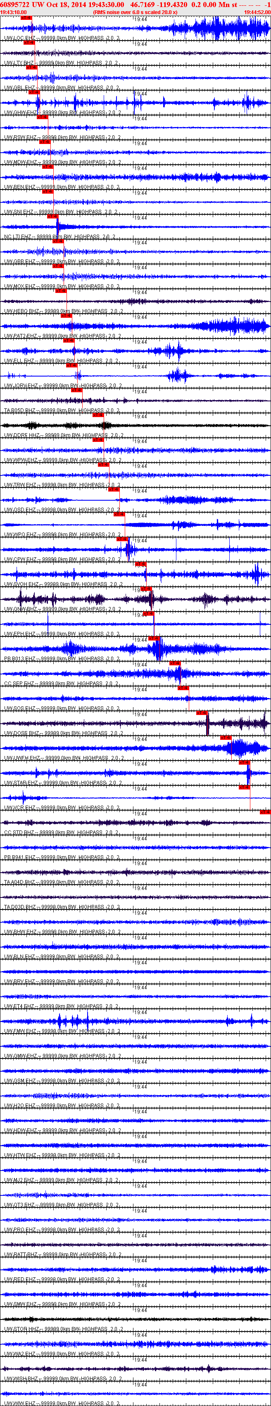The image size is (271, 1406).
Task: Click the window start time 19:43:10.00
Action: (14, 12)
